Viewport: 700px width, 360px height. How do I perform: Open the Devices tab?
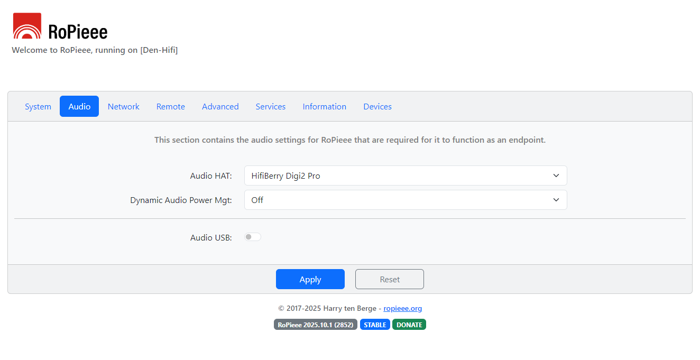point(377,106)
